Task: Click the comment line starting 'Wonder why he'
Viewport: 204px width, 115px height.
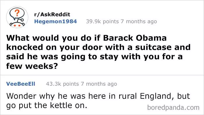Action: click(x=98, y=96)
